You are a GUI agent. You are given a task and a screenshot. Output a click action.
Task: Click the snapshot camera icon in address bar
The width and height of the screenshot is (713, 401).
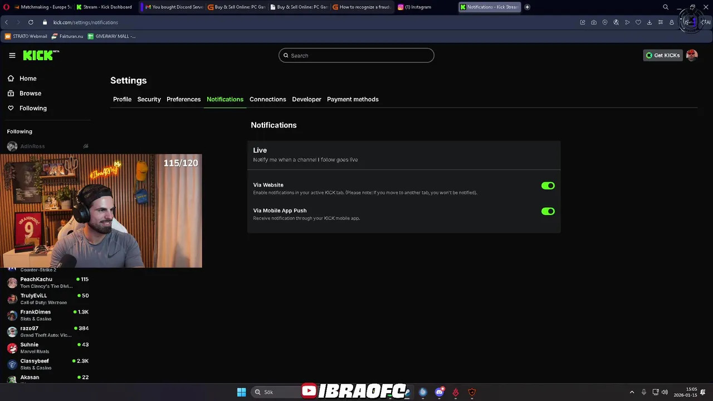(x=594, y=22)
